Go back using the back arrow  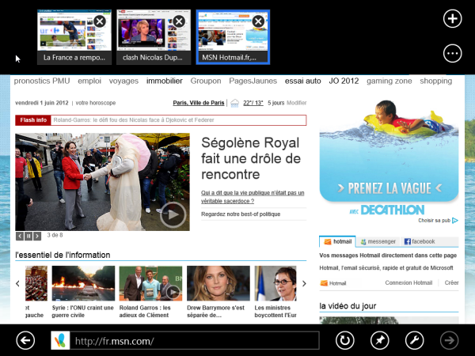25,340
